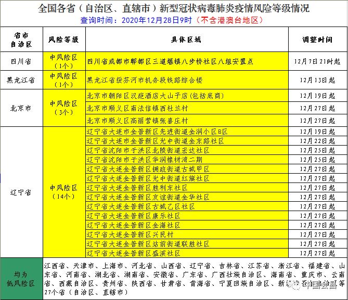
Task: Select the 于洪区华润橡树湾二期 area row
Action: tap(187, 160)
